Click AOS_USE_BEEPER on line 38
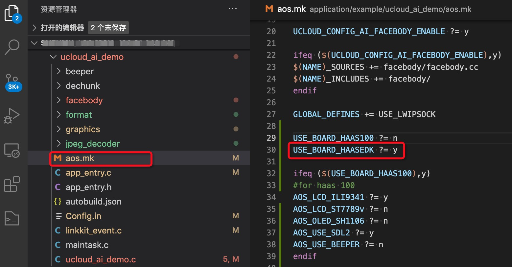This screenshot has height=267, width=512. (x=326, y=245)
